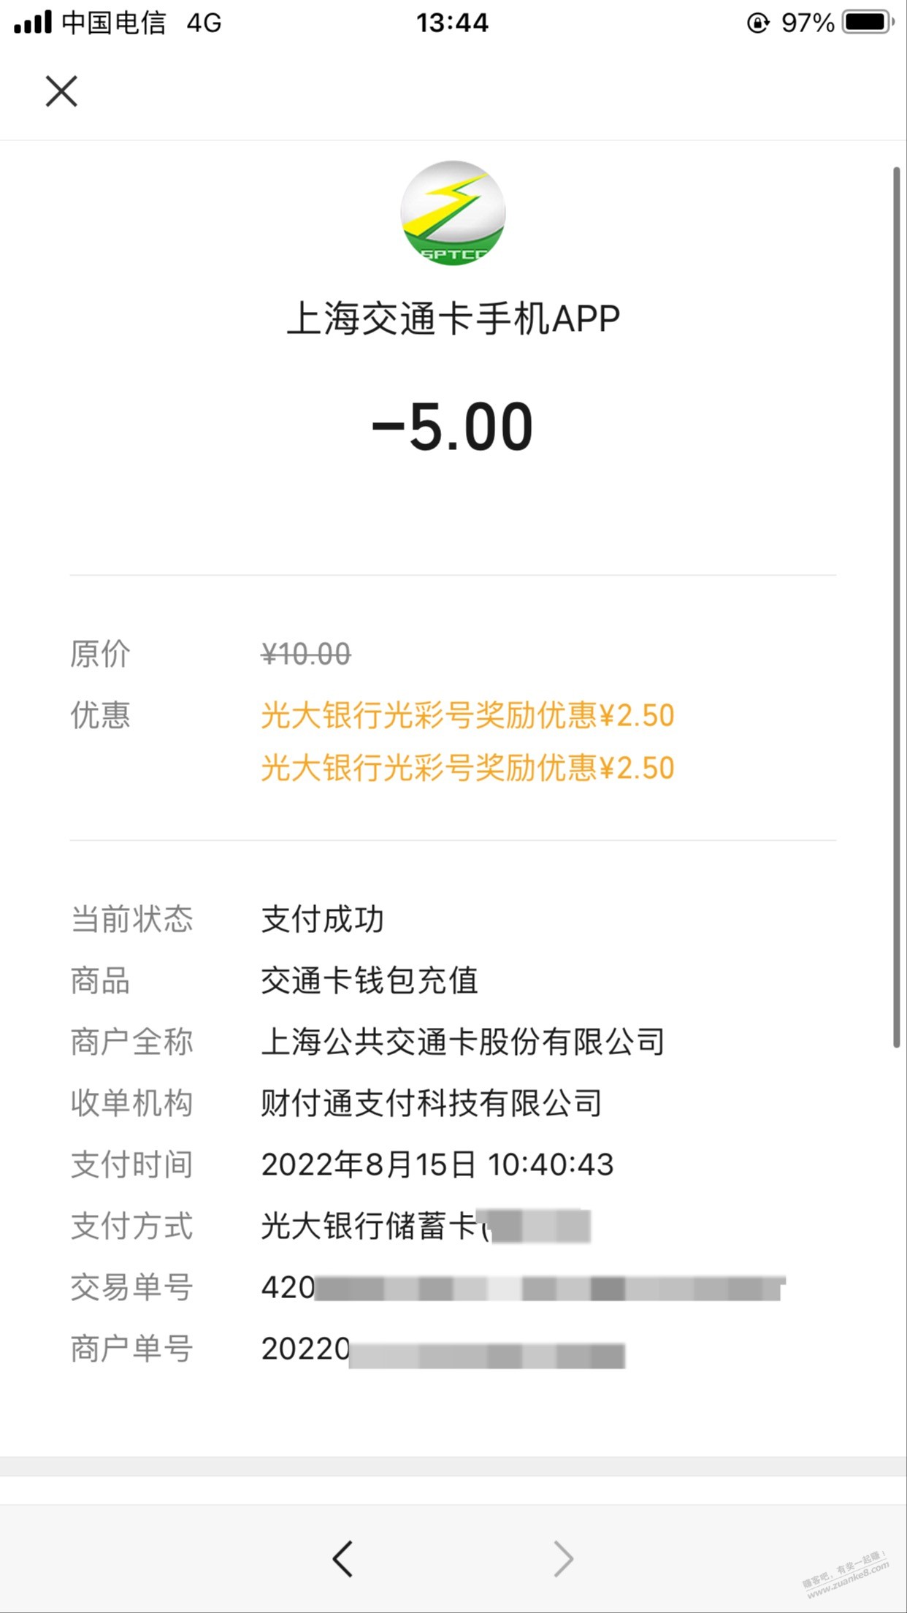Tap the payment time 2022年8月15日 10:40:43

coord(437,1164)
